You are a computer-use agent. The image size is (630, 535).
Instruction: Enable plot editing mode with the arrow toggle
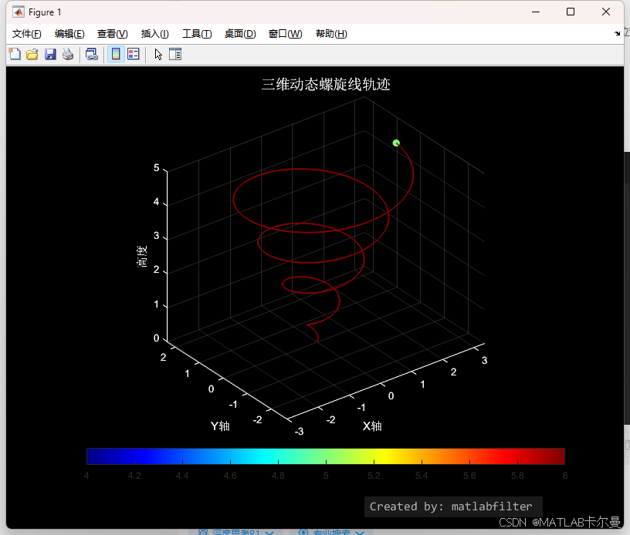(158, 54)
